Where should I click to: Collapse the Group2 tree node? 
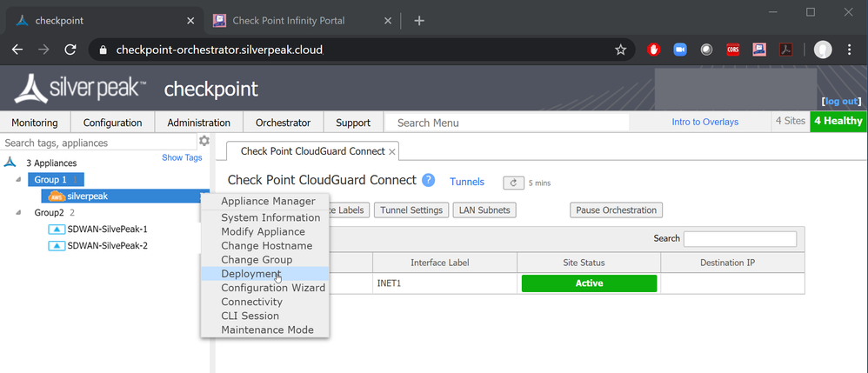tap(20, 212)
